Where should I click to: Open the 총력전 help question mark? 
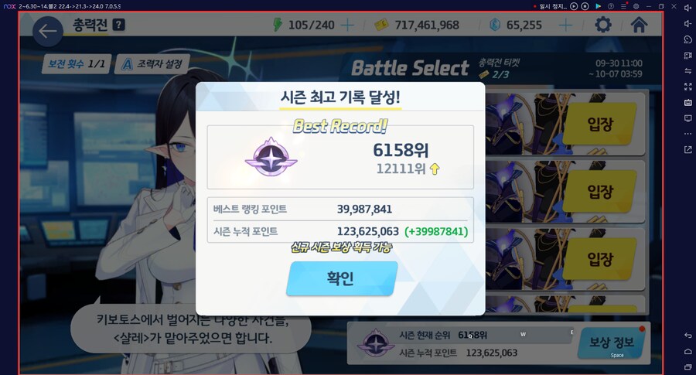tap(118, 25)
